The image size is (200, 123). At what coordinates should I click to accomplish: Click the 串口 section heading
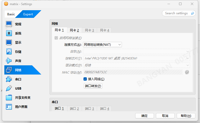click(x=55, y=102)
